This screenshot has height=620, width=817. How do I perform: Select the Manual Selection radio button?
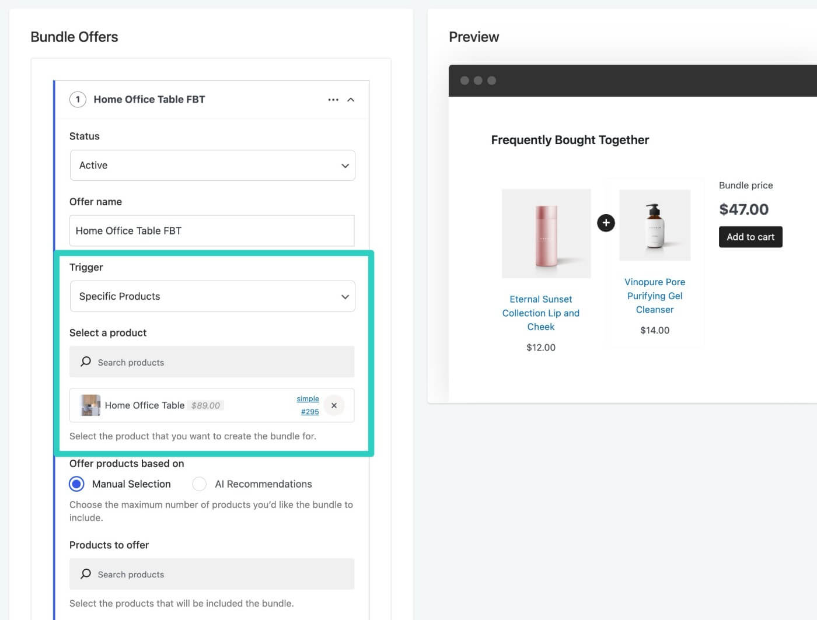[76, 484]
